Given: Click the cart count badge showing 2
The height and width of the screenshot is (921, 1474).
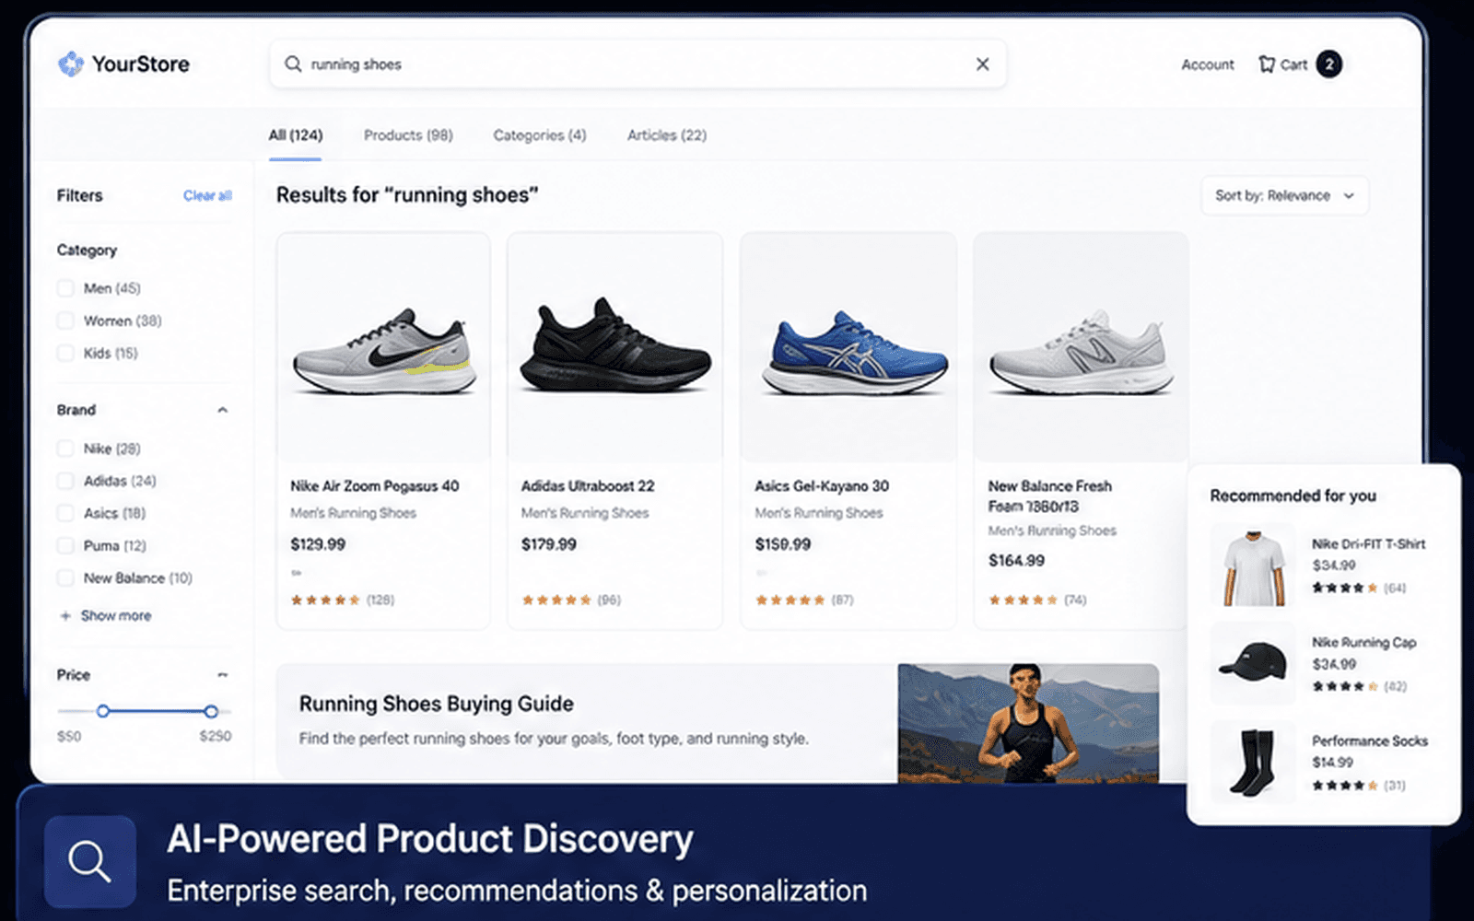Looking at the screenshot, I should 1328,64.
